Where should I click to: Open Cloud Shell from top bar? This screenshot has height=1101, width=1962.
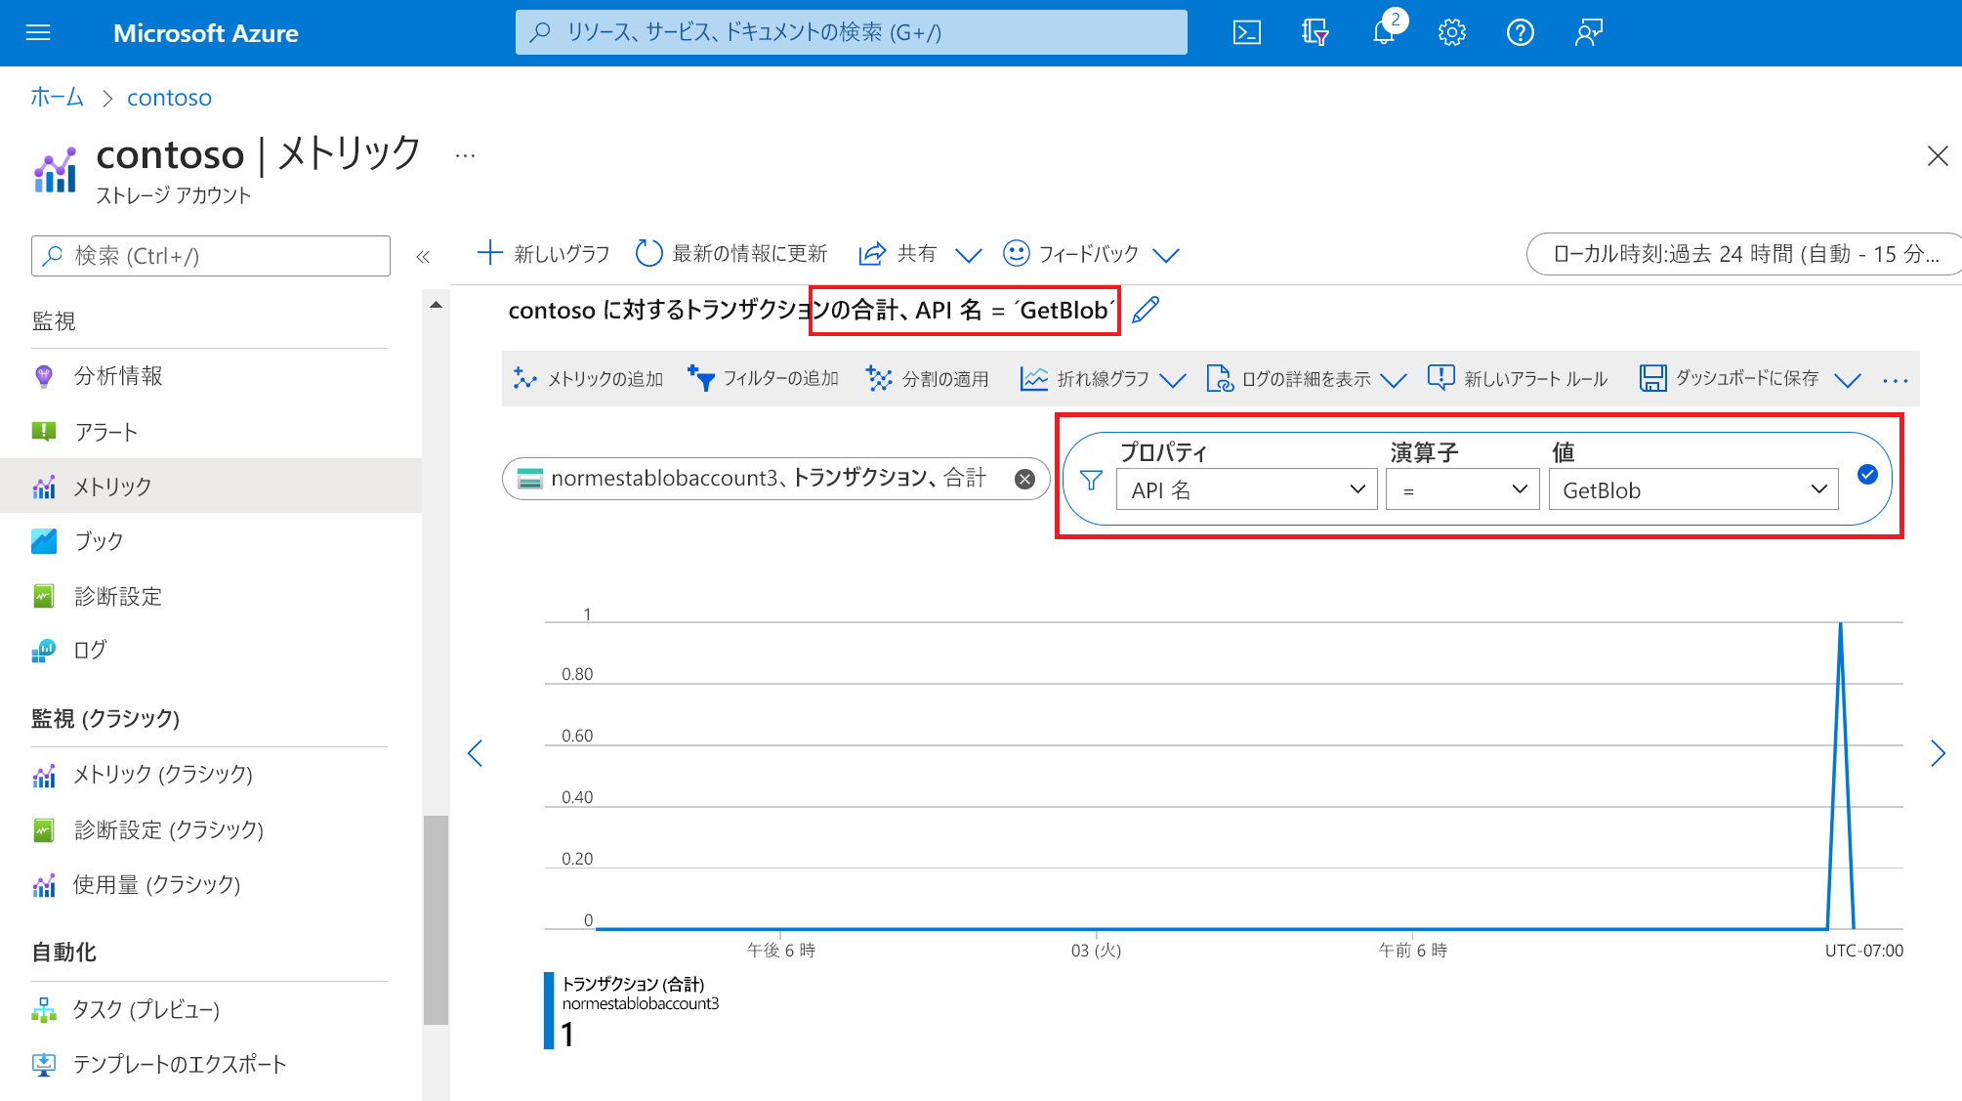click(x=1247, y=33)
